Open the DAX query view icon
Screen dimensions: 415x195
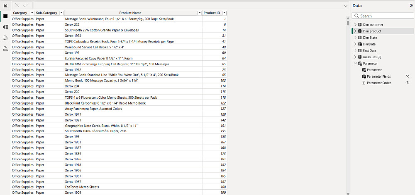(x=5, y=38)
